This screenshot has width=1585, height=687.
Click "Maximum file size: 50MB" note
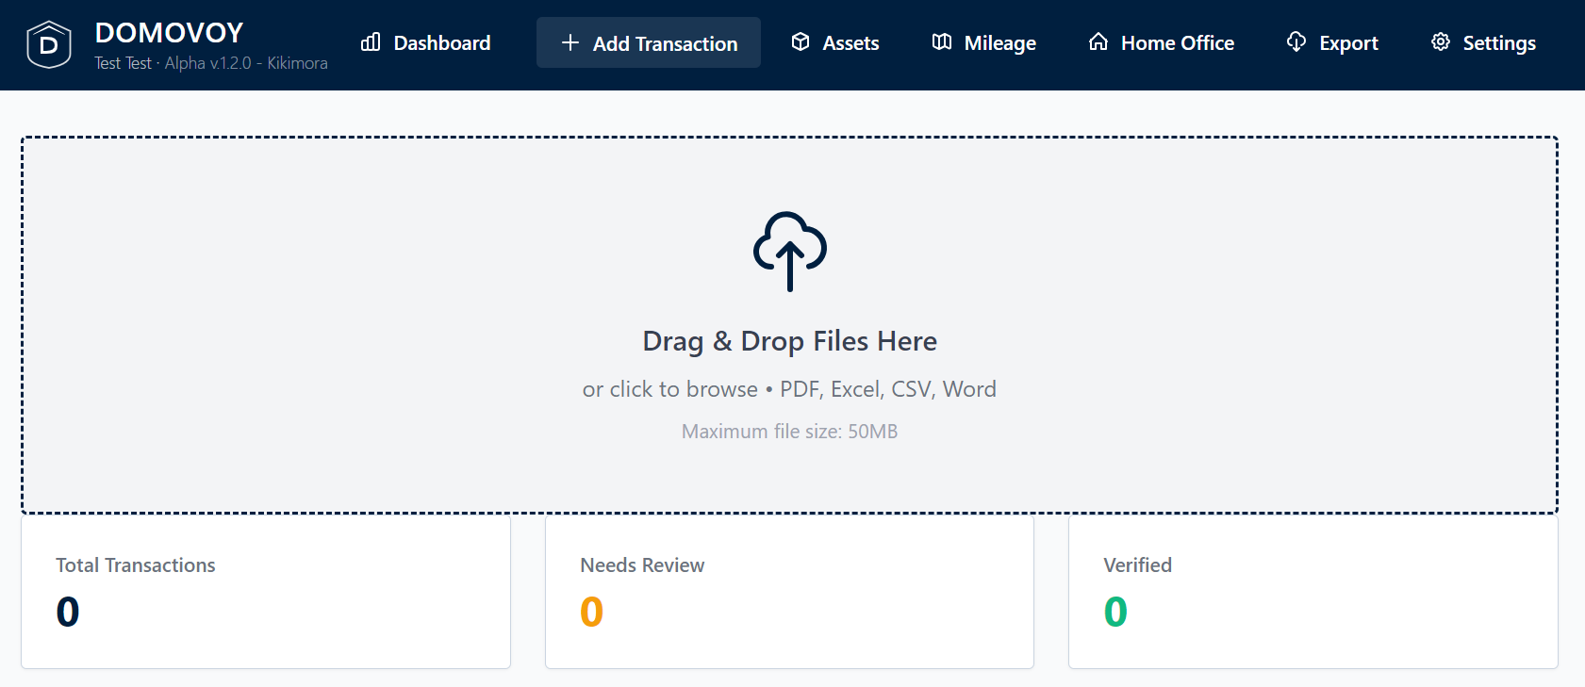click(790, 432)
